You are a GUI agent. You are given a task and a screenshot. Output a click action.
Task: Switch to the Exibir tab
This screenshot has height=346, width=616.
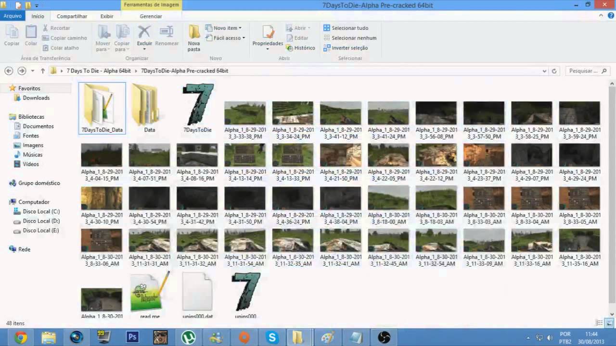(107, 16)
